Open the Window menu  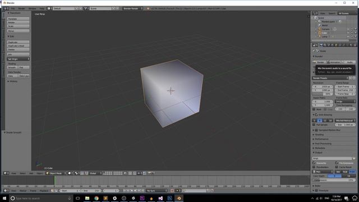pyautogui.click(x=33, y=8)
